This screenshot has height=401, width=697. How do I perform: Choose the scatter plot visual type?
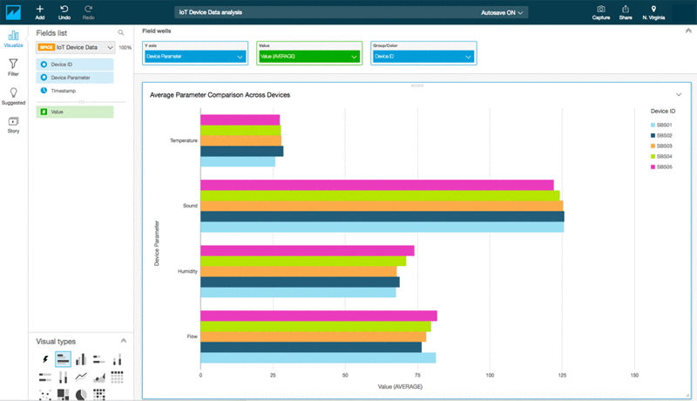pyautogui.click(x=45, y=394)
